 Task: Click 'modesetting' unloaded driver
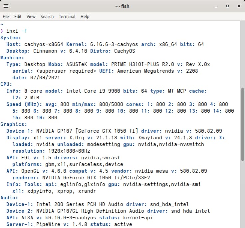tap(104, 144)
